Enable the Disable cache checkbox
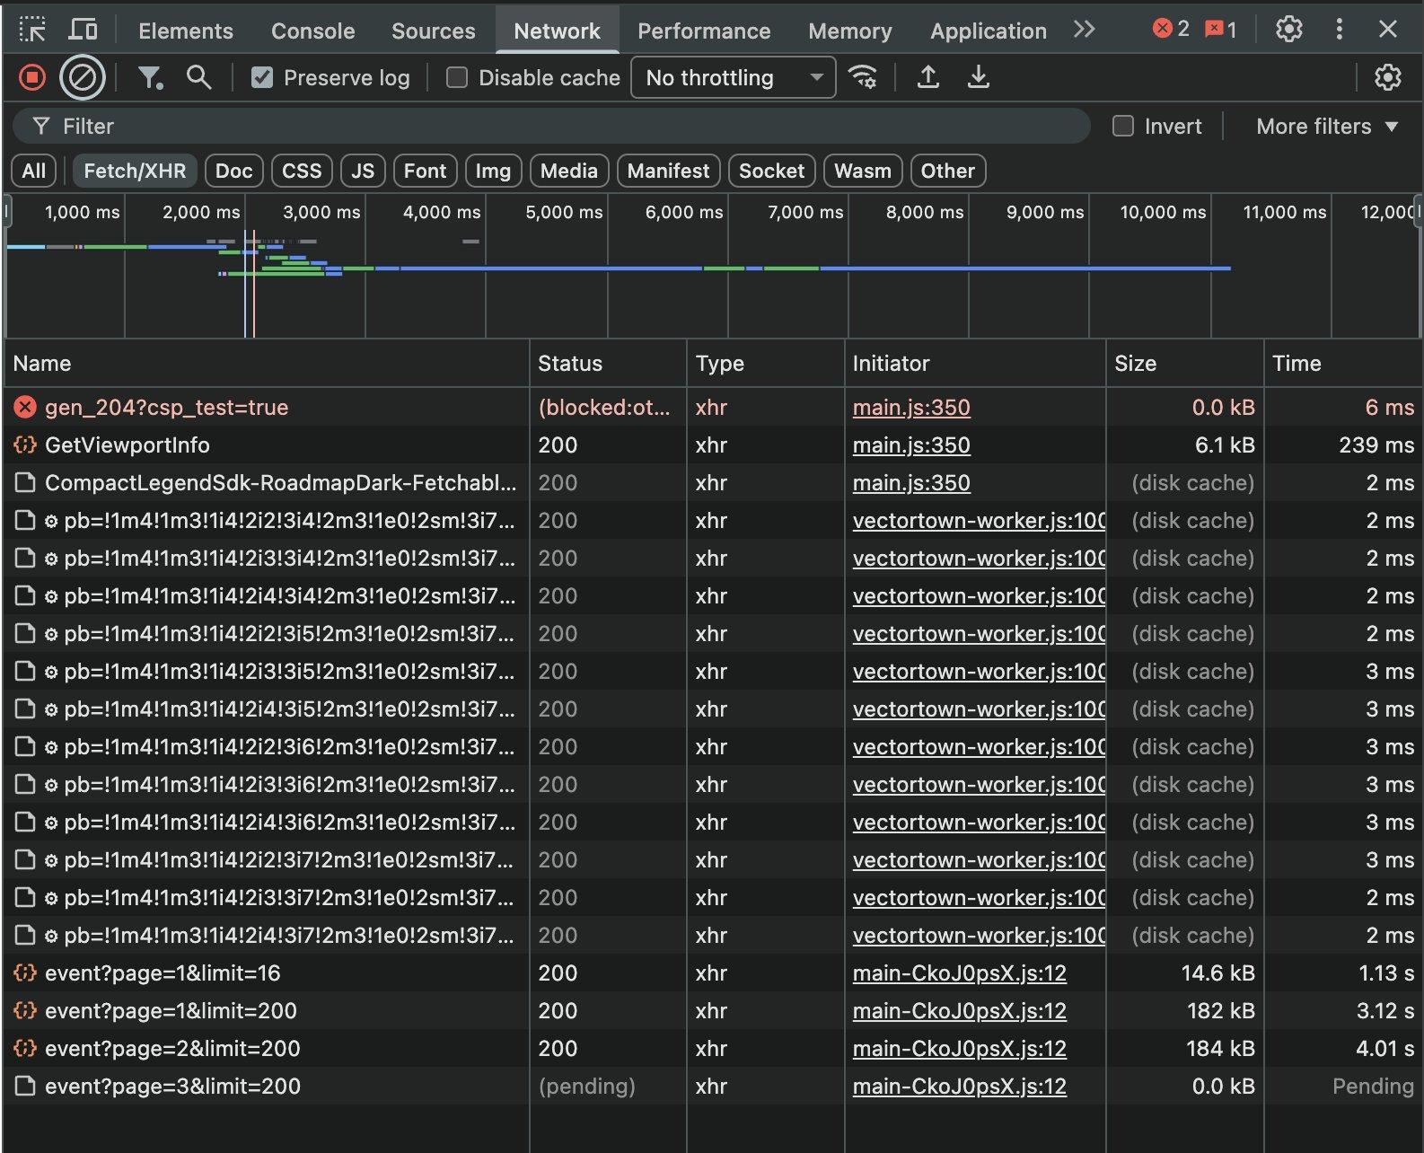1424x1153 pixels. tap(457, 78)
